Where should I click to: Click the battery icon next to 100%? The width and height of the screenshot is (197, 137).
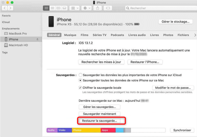pyautogui.click(x=137, y=24)
